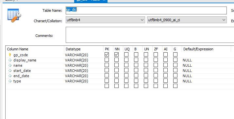
Task: Check NN checkbox for type row
Action: coord(117,81)
